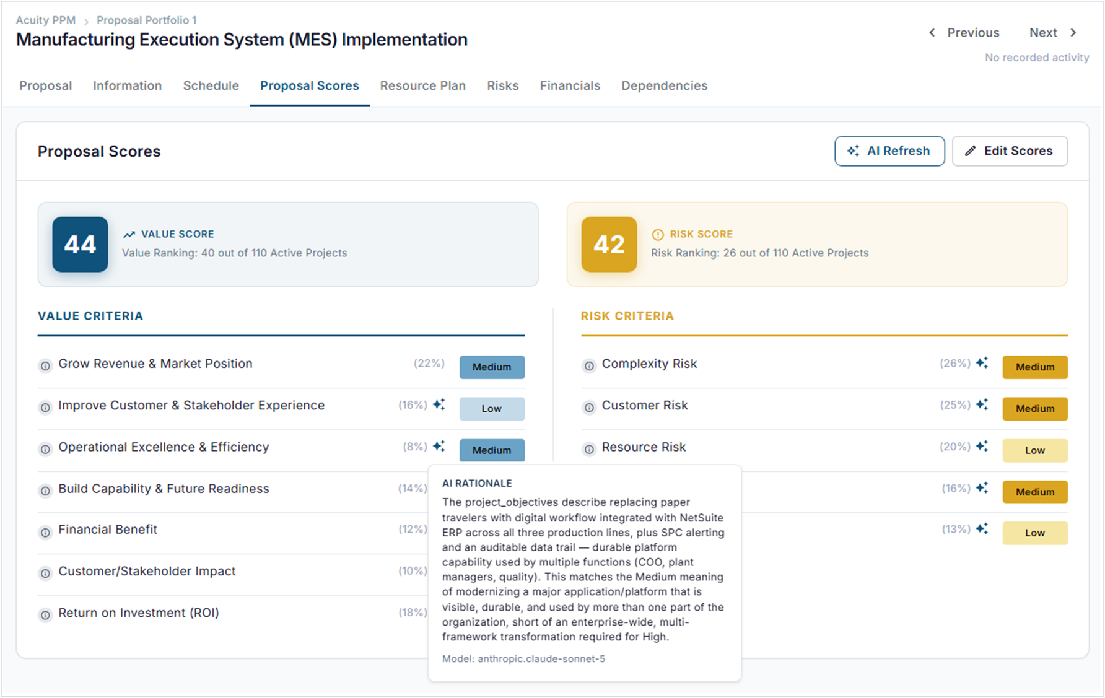This screenshot has height=698, width=1105.
Task: Click the Risk Score warning icon
Action: pos(658,235)
